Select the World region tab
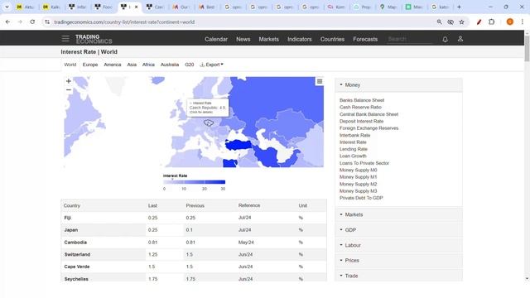This screenshot has height=298, width=530. 70,65
